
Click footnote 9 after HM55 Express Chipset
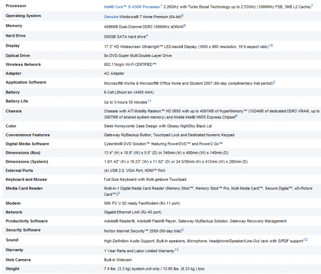(x=236, y=116)
